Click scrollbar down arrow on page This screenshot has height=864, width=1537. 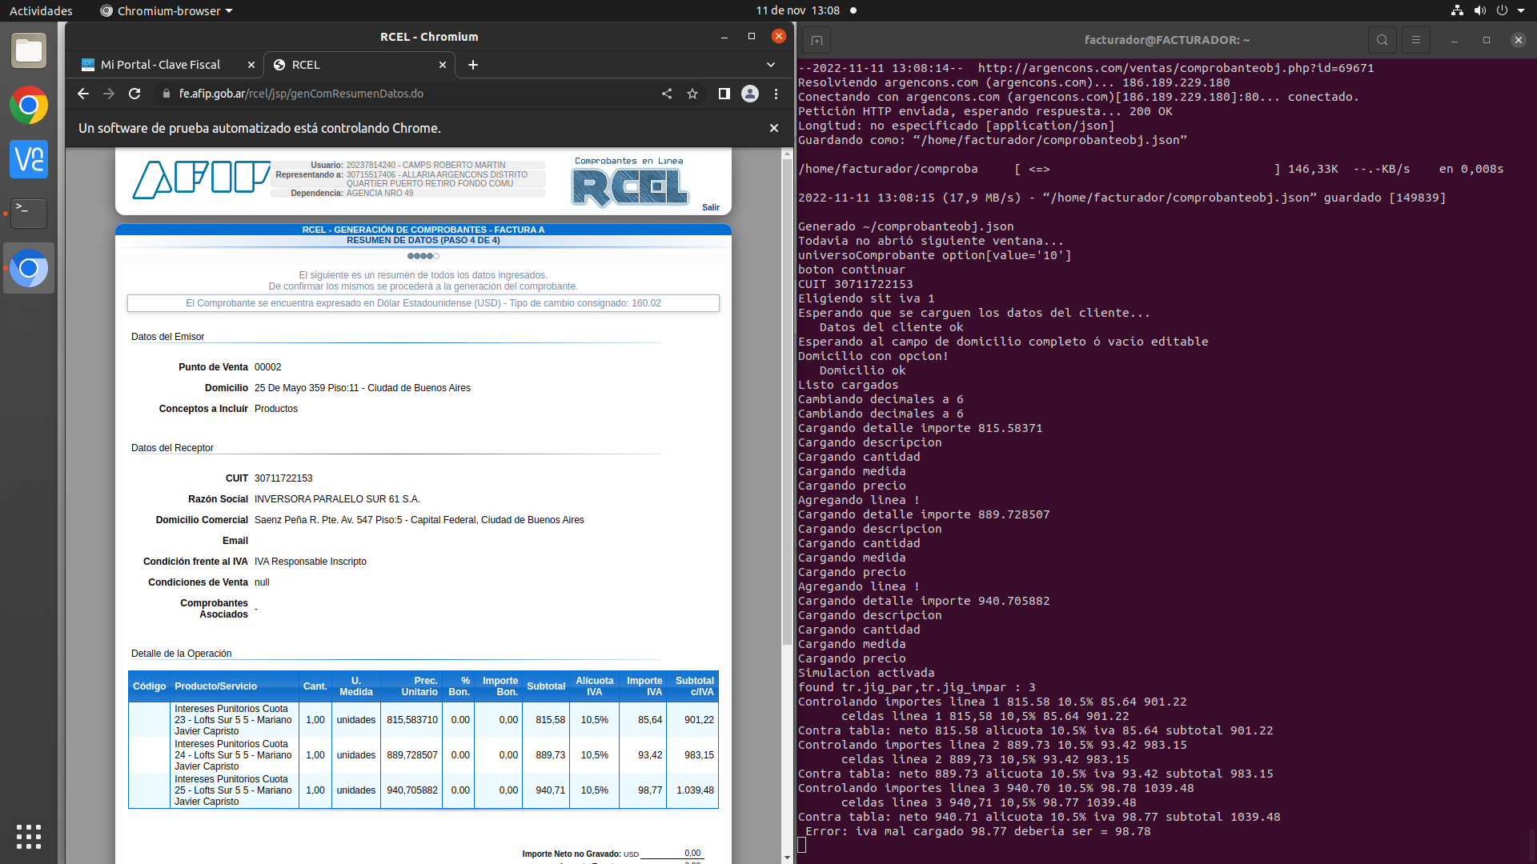[787, 857]
